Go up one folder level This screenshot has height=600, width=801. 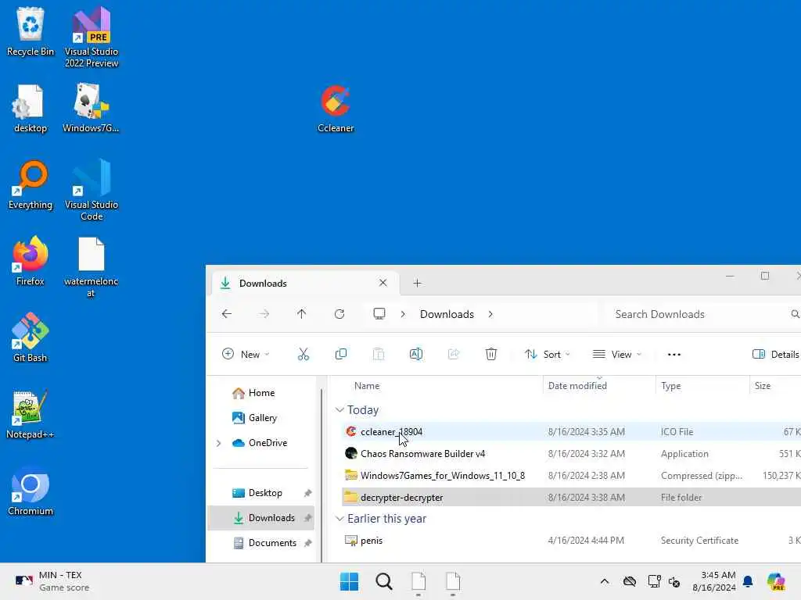pyautogui.click(x=302, y=314)
